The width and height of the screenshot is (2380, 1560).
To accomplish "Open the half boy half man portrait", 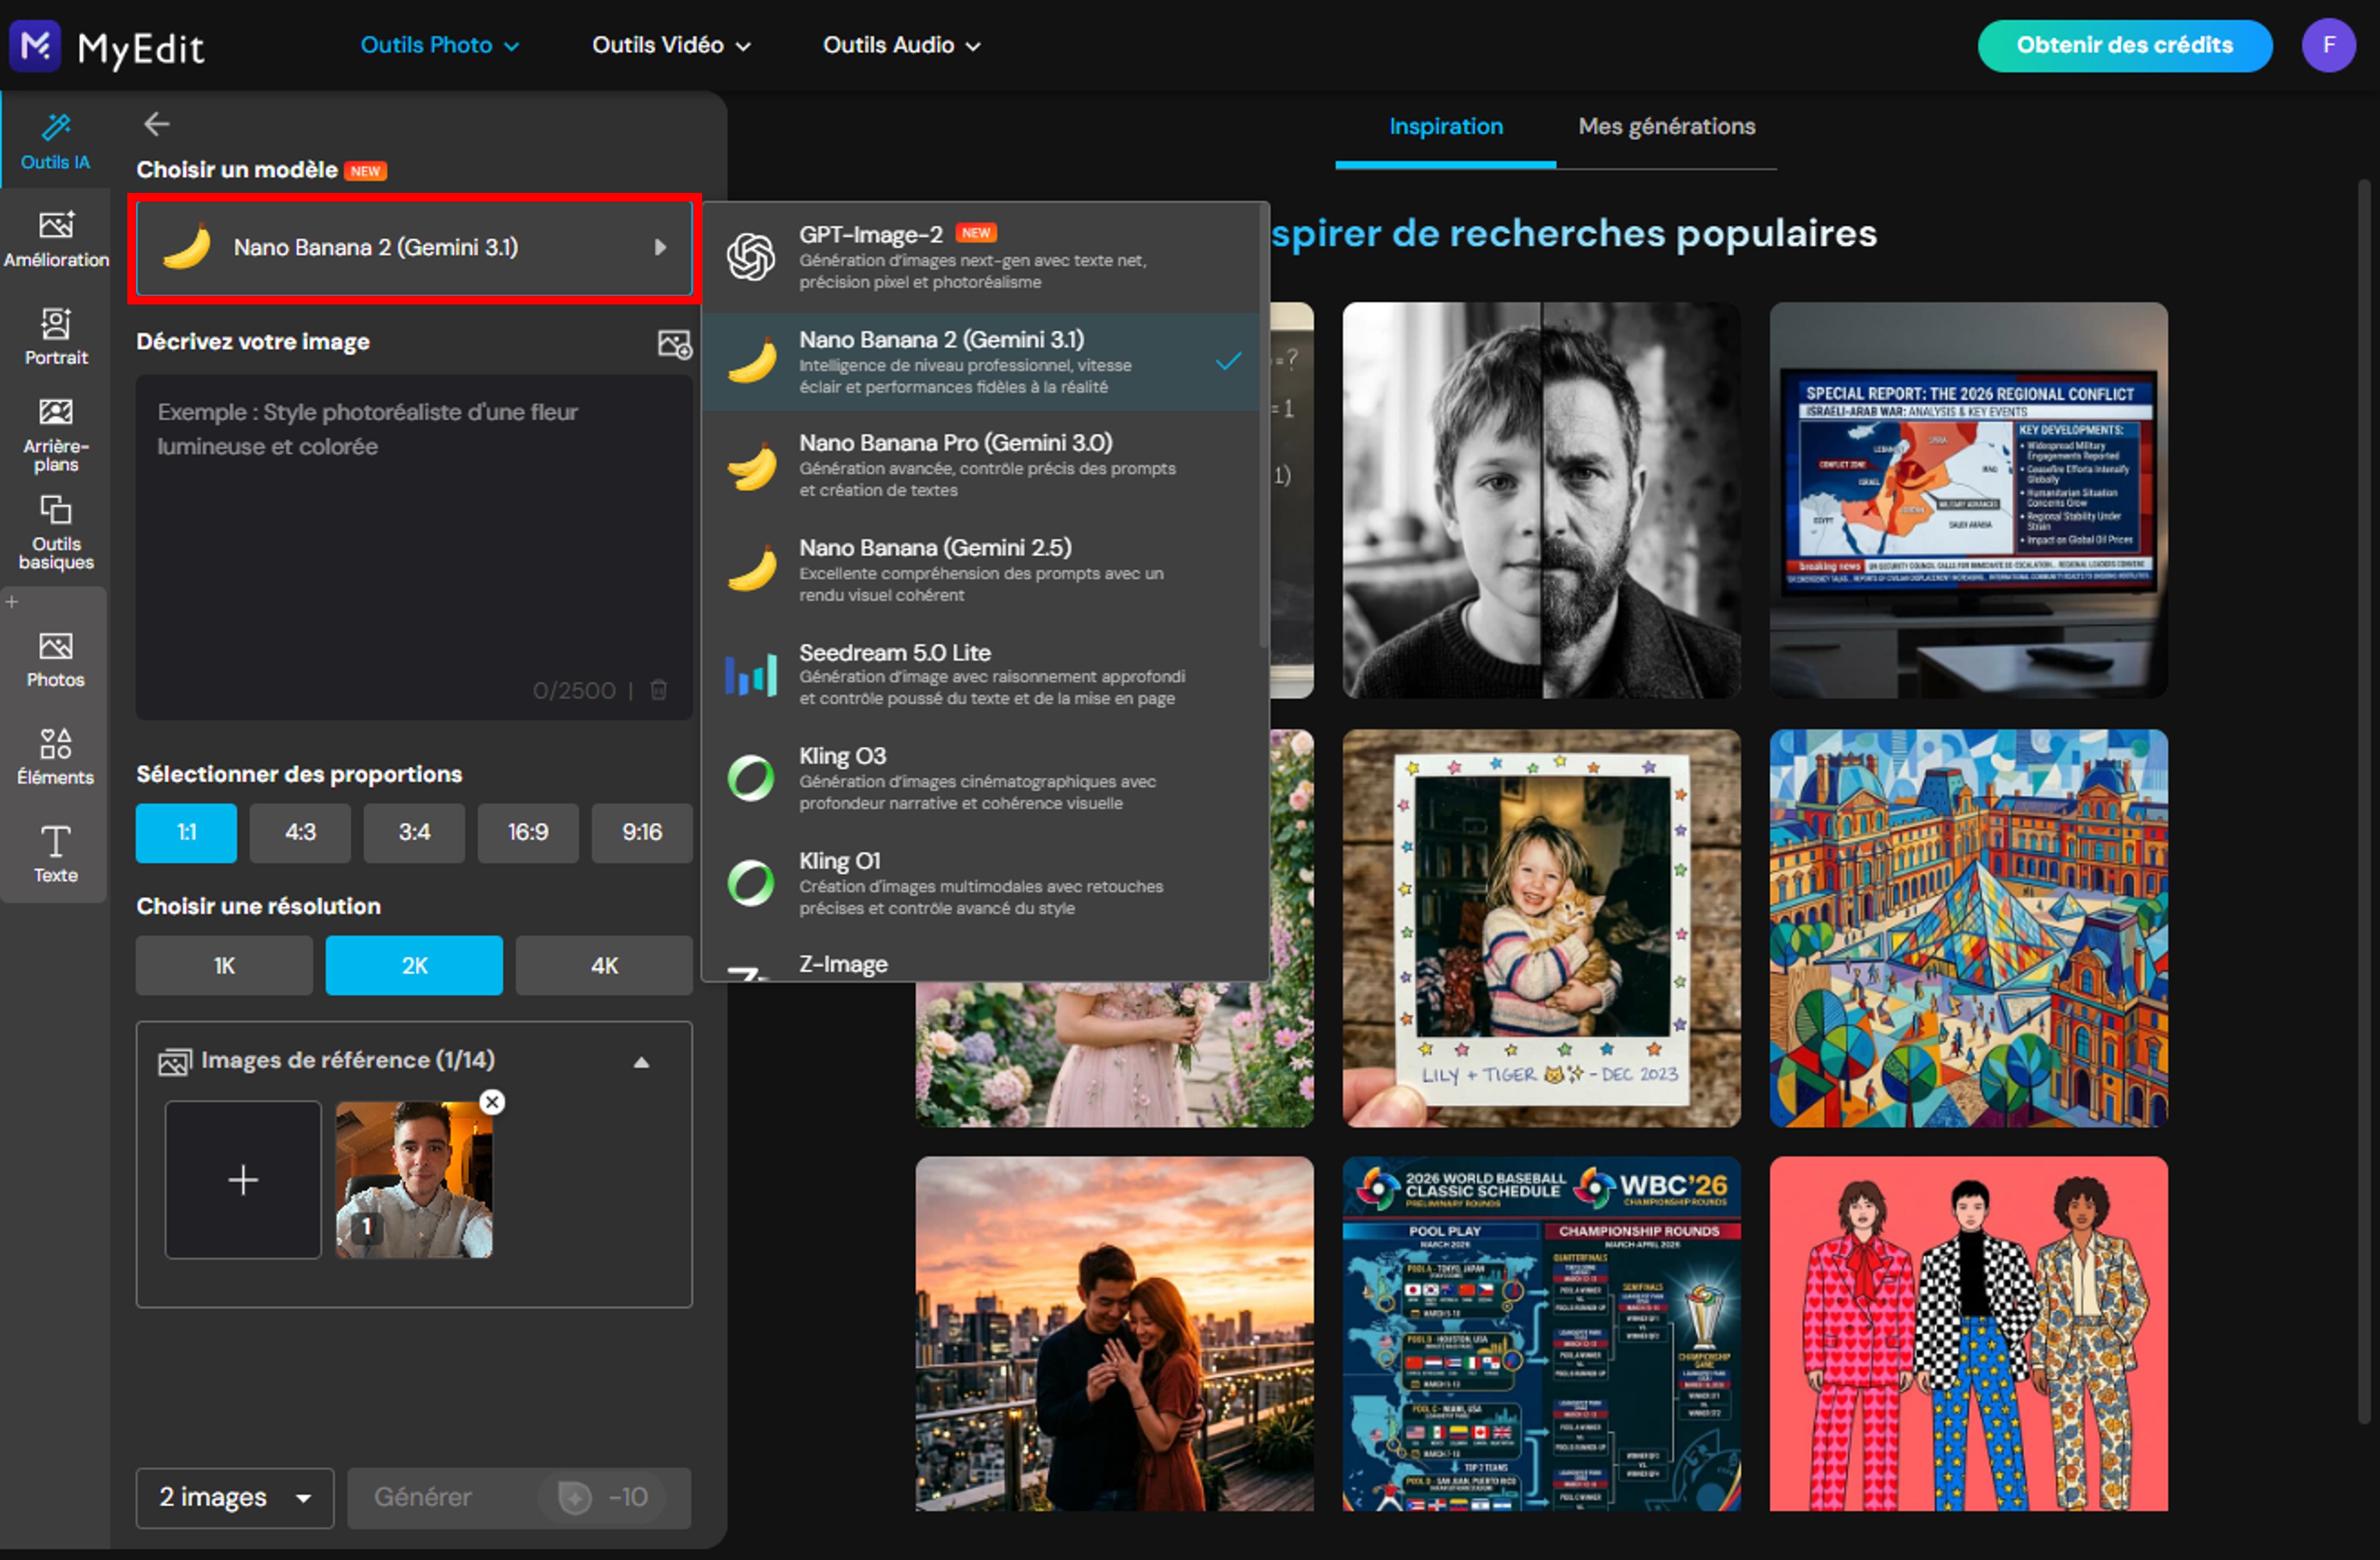I will coord(1541,500).
